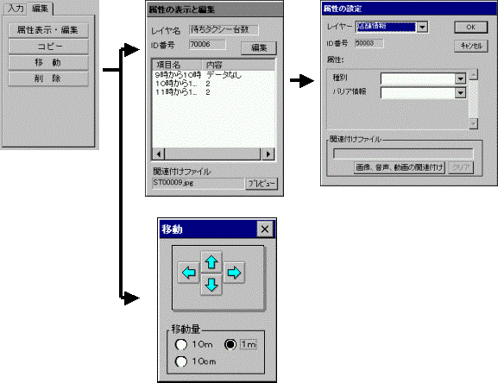Click the 関連付けファイル path input field
The height and width of the screenshot is (383, 498).
pyautogui.click(x=403, y=154)
